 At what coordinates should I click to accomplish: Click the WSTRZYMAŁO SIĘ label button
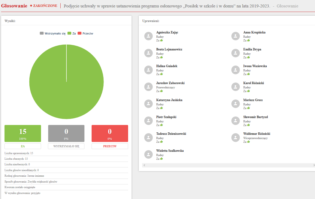(x=66, y=146)
